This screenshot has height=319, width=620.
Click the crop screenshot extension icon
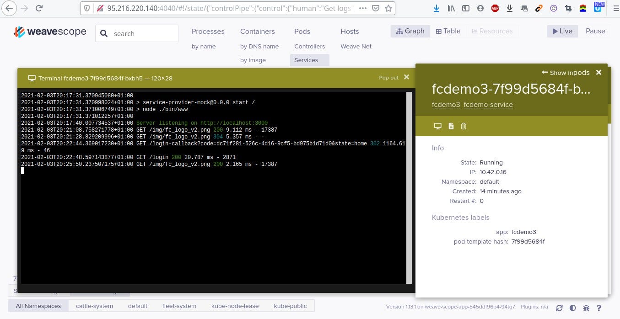(568, 8)
